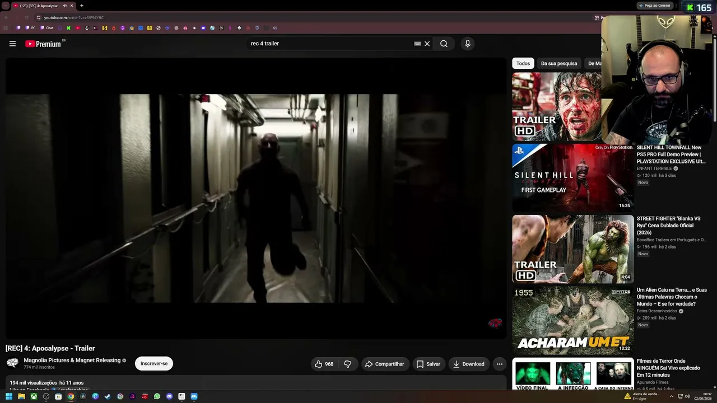The height and width of the screenshot is (403, 717).
Task: Switch to Chrome in taskbar
Action: [71, 396]
